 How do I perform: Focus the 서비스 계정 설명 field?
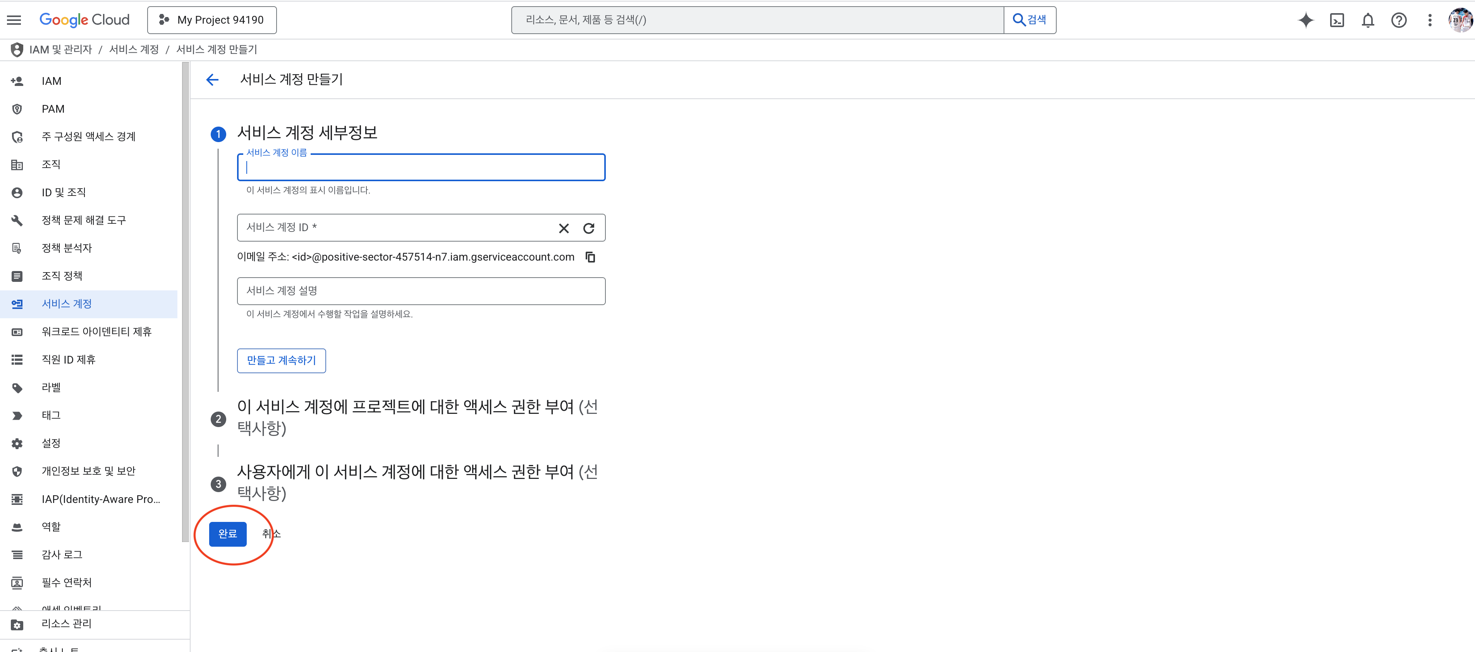[421, 292]
